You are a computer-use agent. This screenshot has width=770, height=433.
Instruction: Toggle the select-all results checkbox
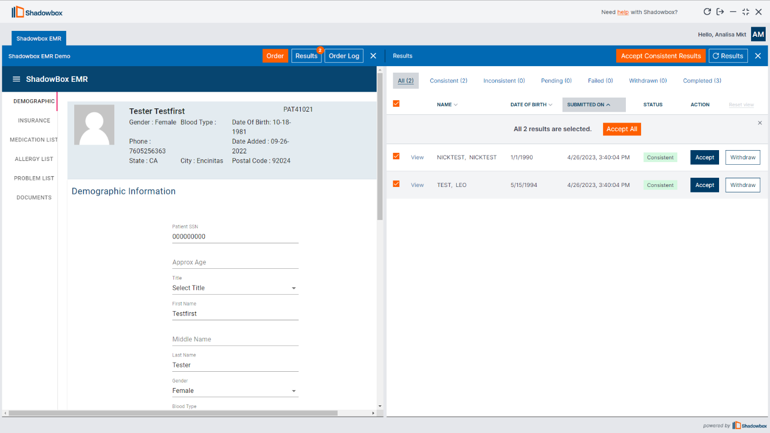[x=396, y=104]
